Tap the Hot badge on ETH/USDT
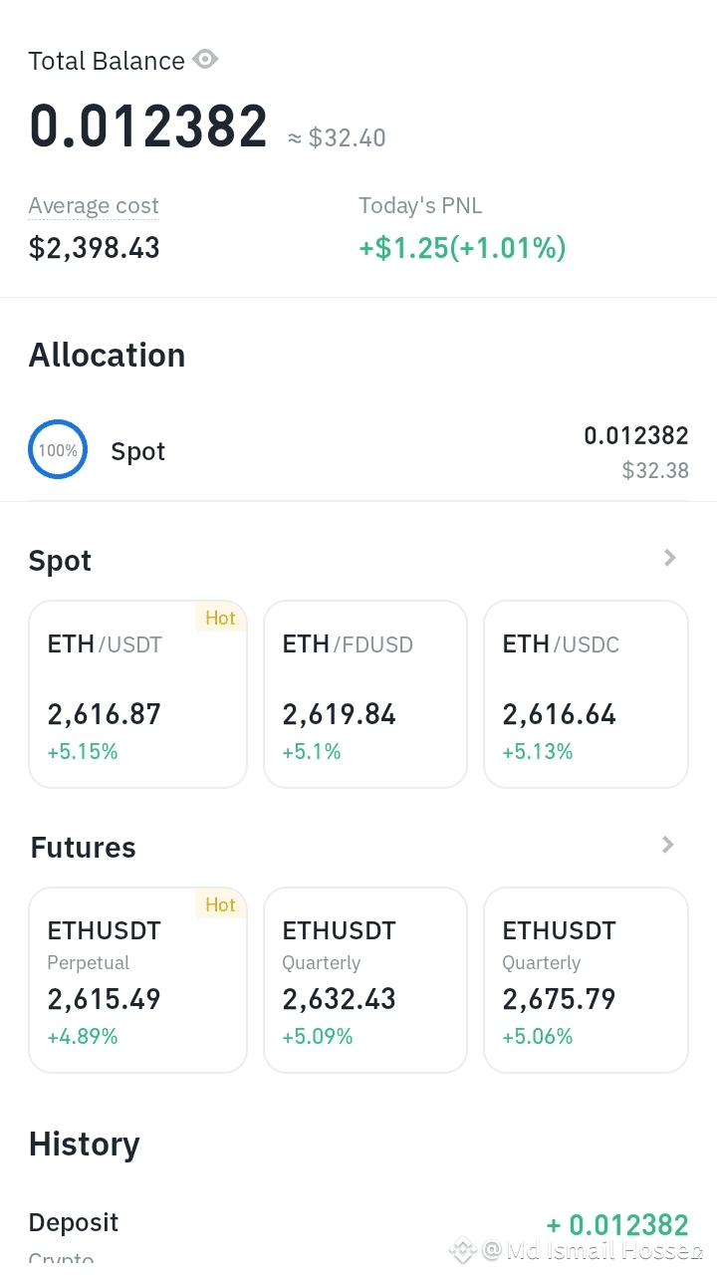Image resolution: width=717 pixels, height=1275 pixels. click(220, 618)
